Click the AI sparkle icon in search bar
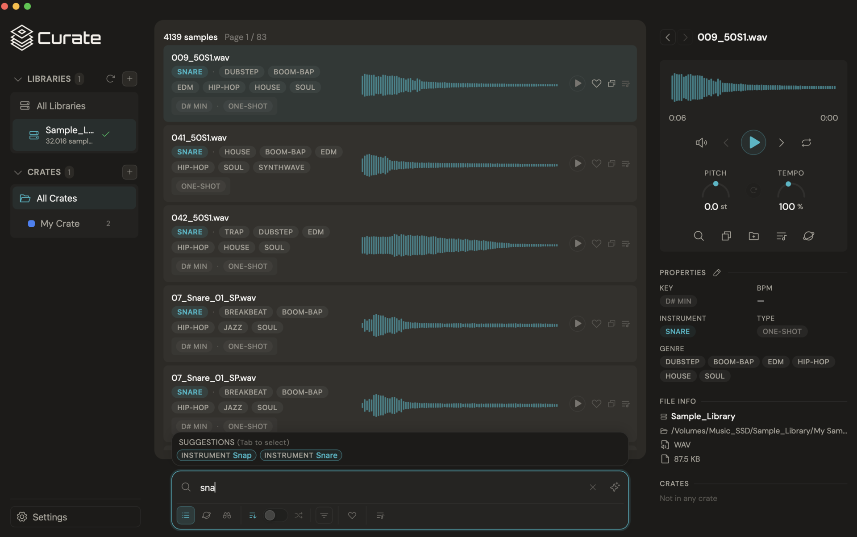The image size is (857, 537). click(615, 487)
